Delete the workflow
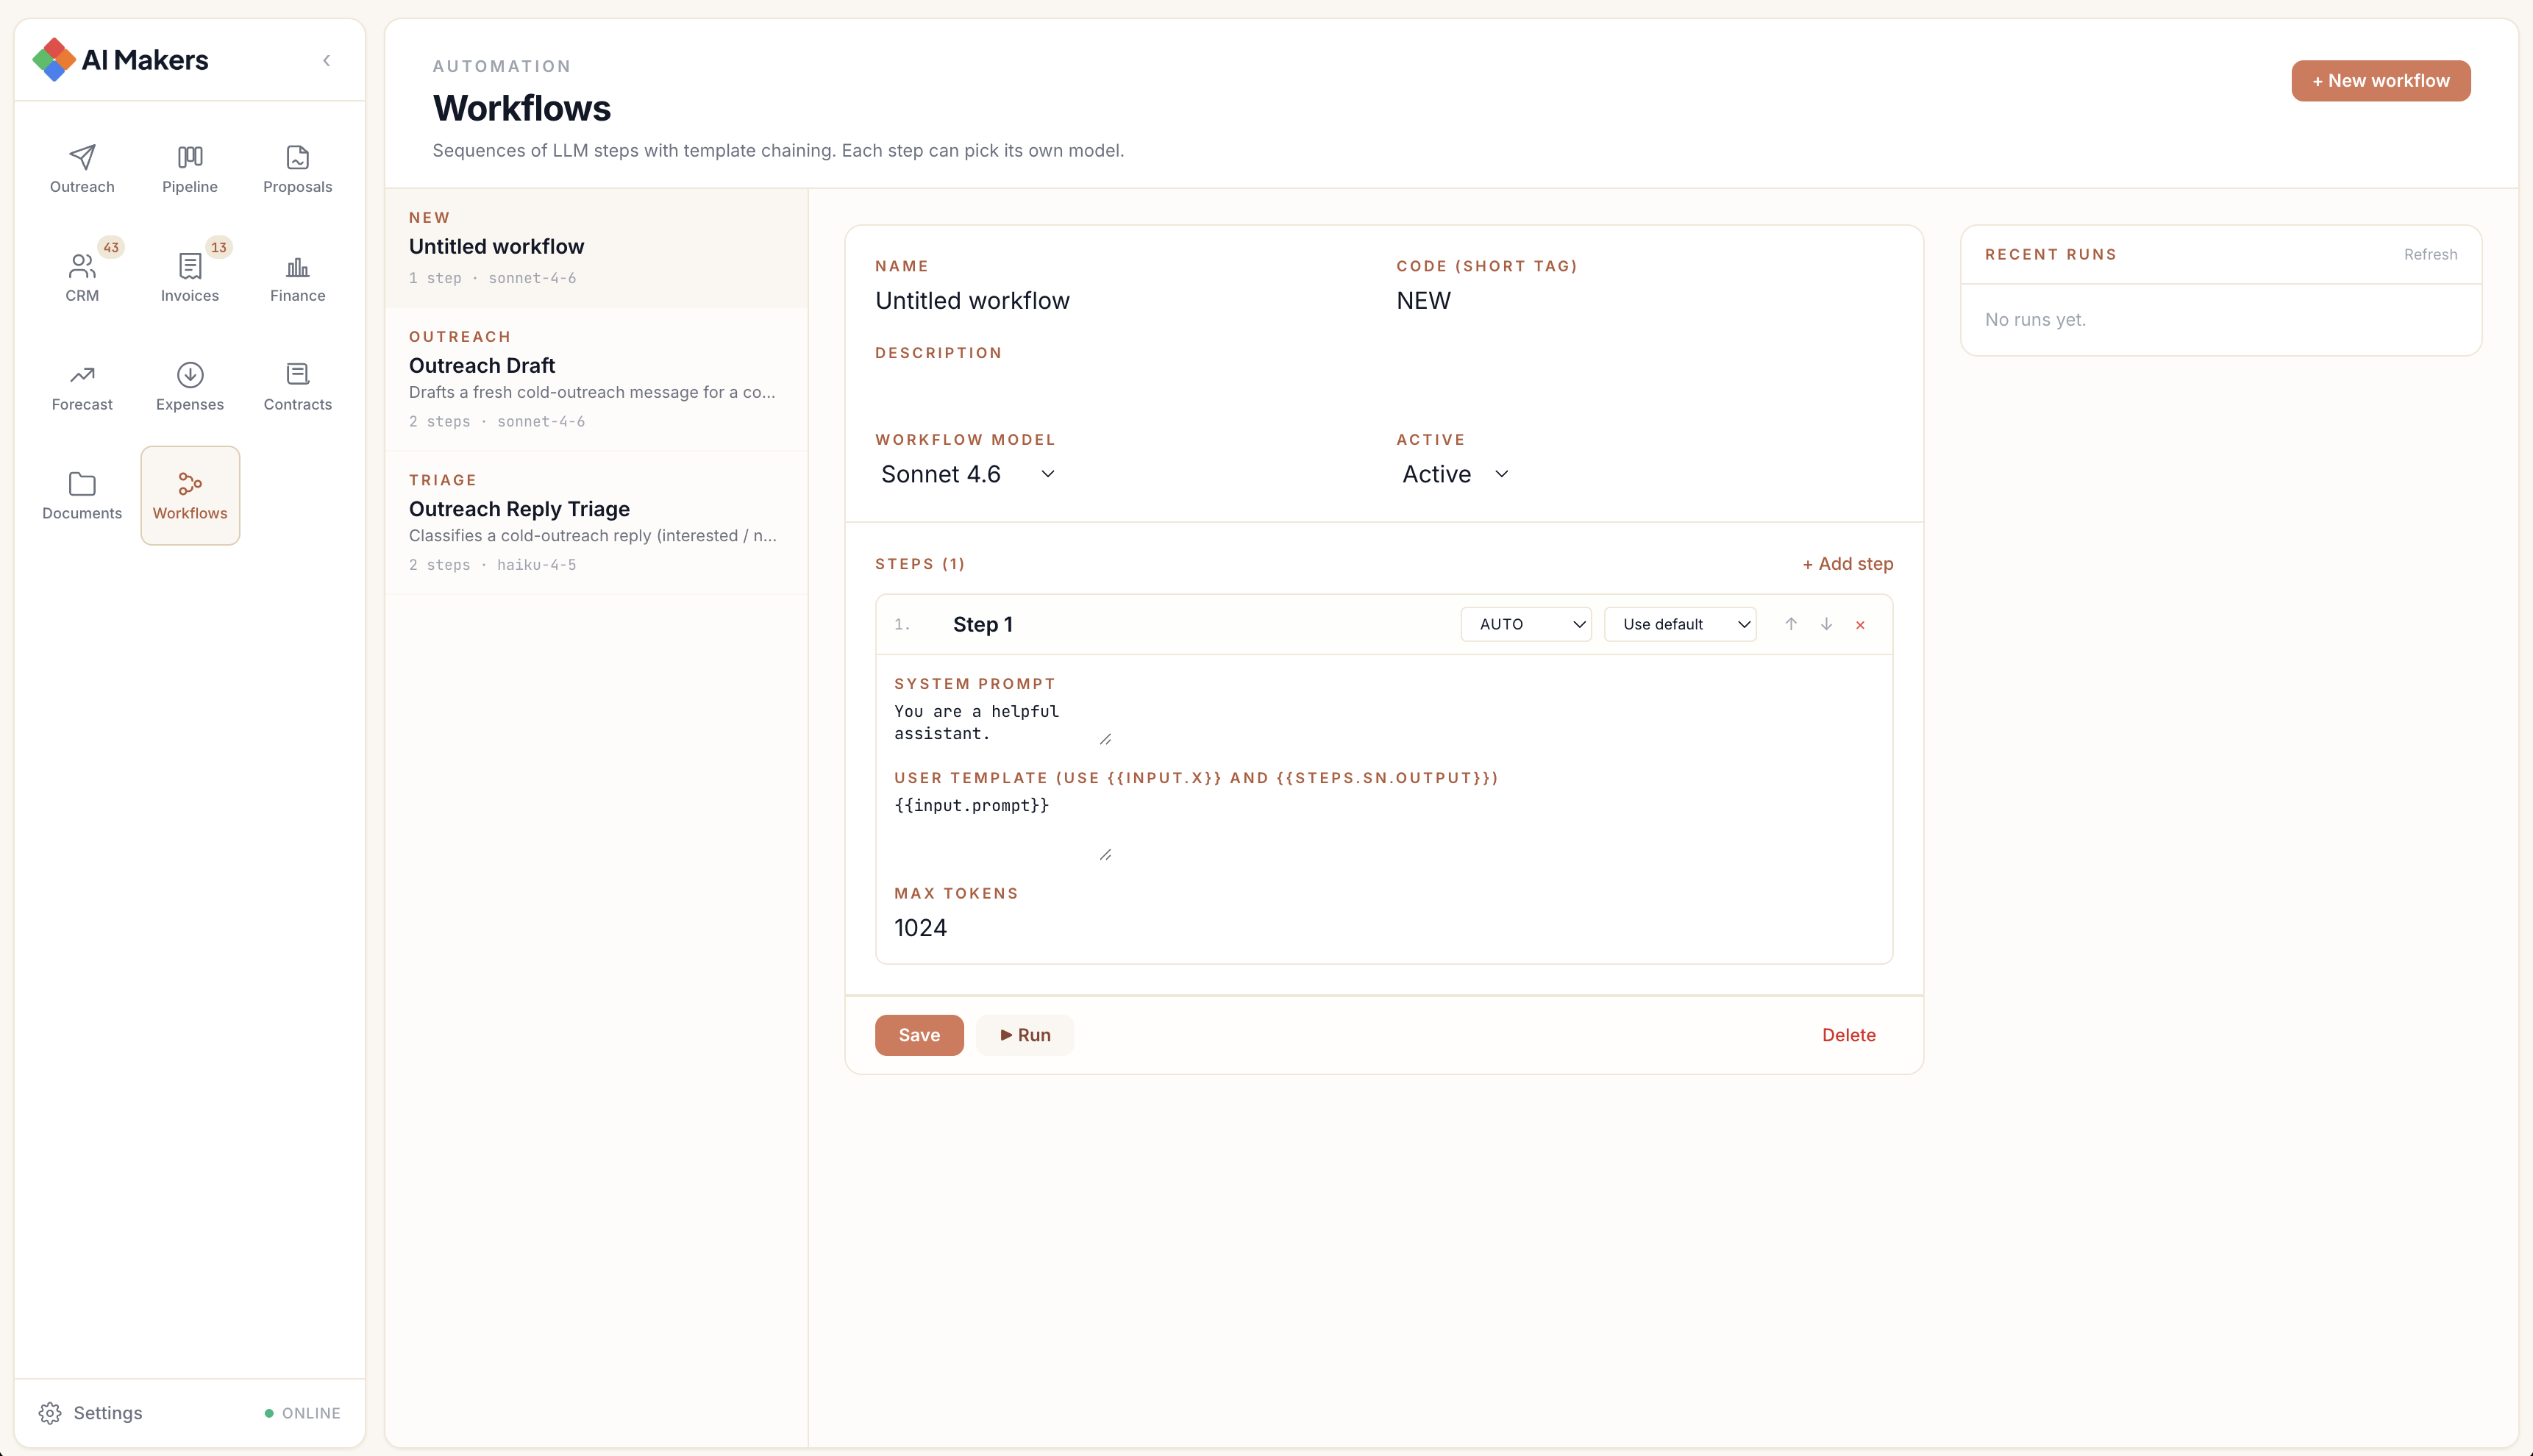This screenshot has width=2533, height=1456. (x=1849, y=1035)
